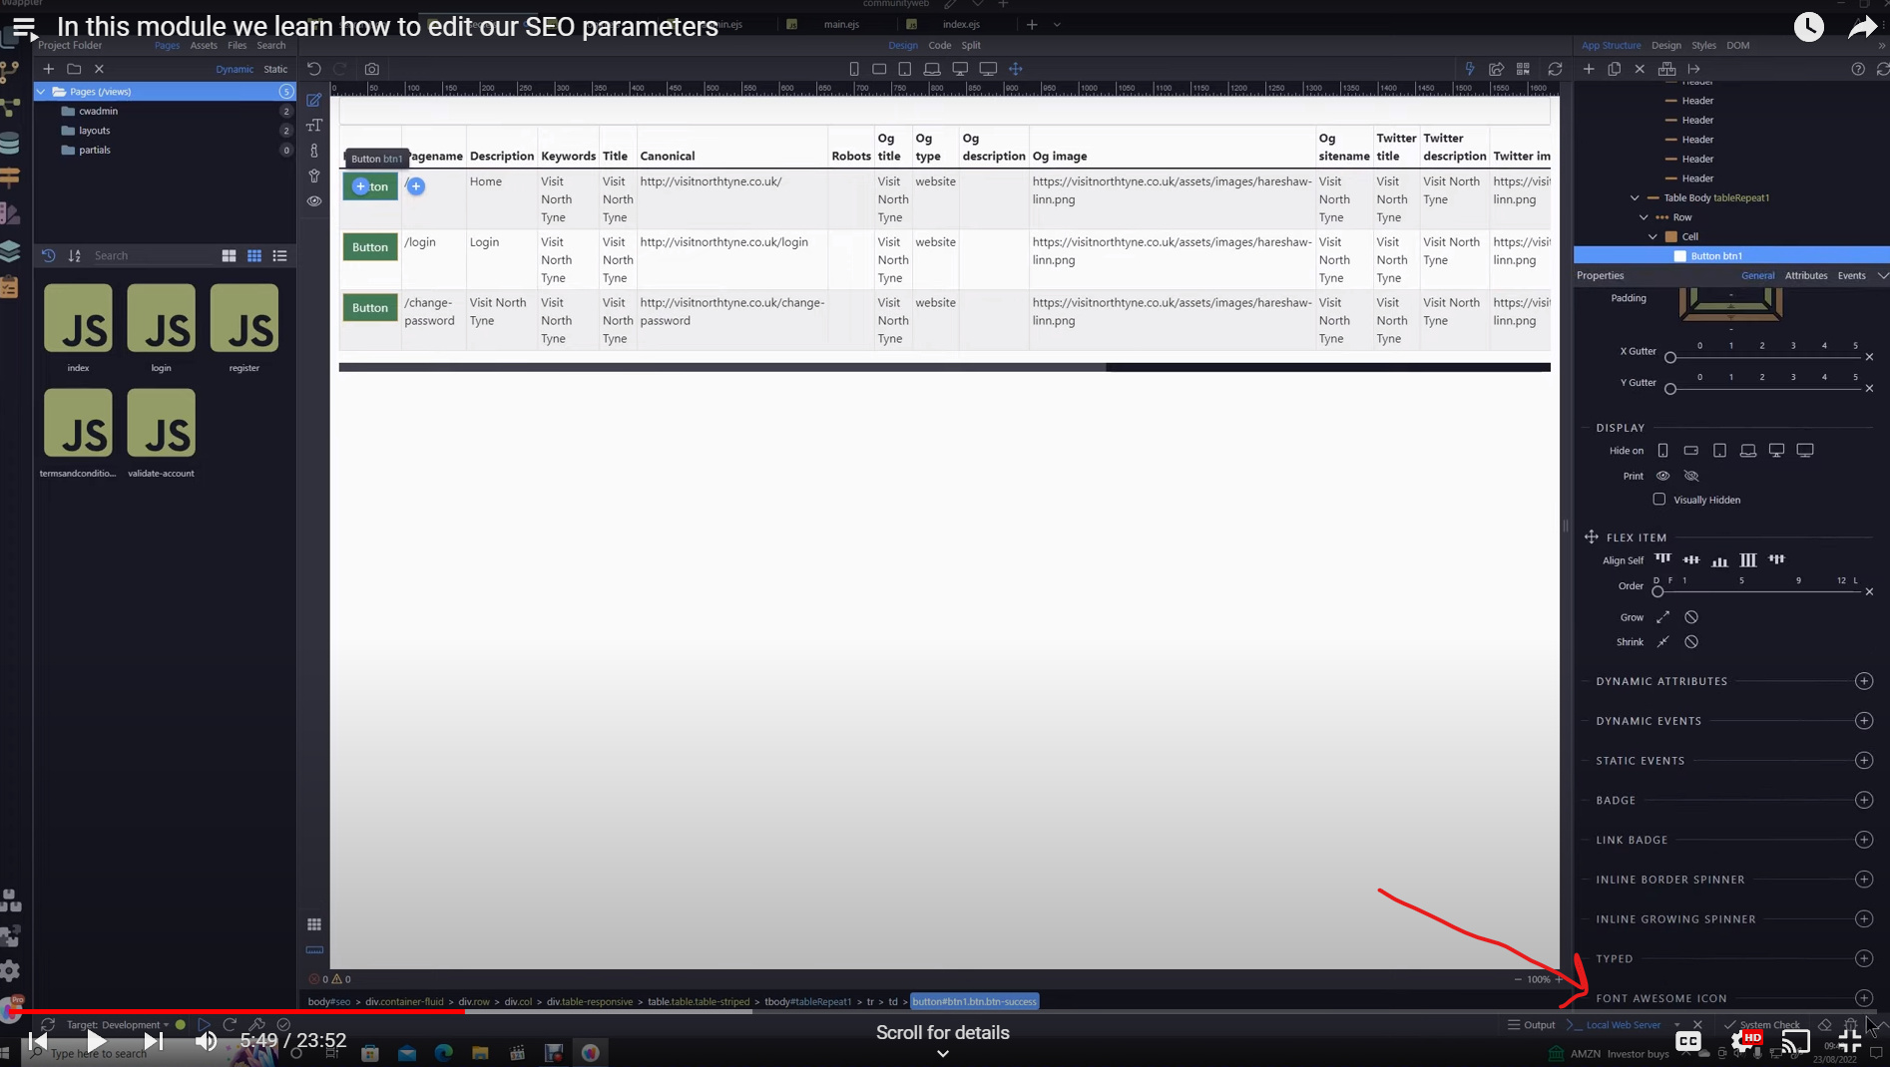This screenshot has width=1890, height=1067.
Task: Click the text tool icon in design strip
Action: coord(313,126)
